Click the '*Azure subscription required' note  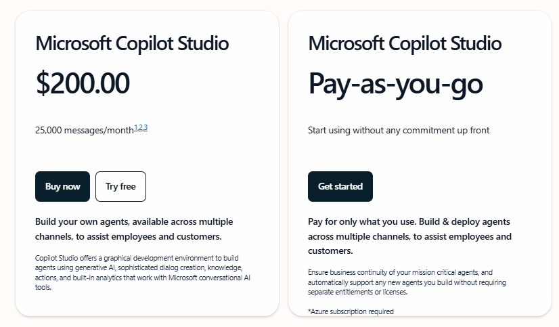[351, 311]
